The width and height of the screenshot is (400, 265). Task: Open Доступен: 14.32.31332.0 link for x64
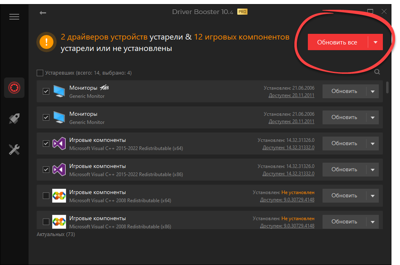288,148
